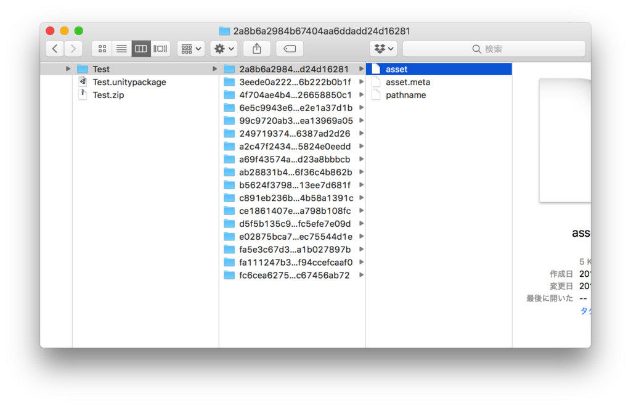Open folder ce1861407e...a798b108fc
This screenshot has width=631, height=405.
tap(293, 211)
